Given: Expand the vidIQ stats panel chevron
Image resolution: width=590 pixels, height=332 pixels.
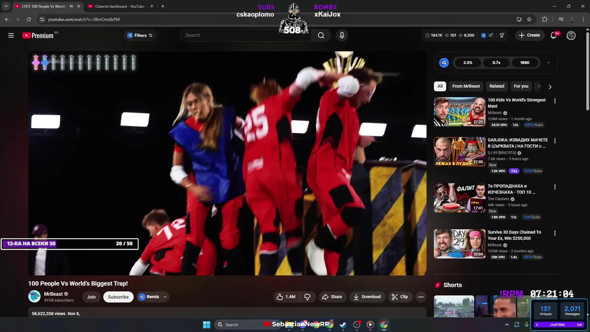Looking at the screenshot, I should click(x=548, y=63).
